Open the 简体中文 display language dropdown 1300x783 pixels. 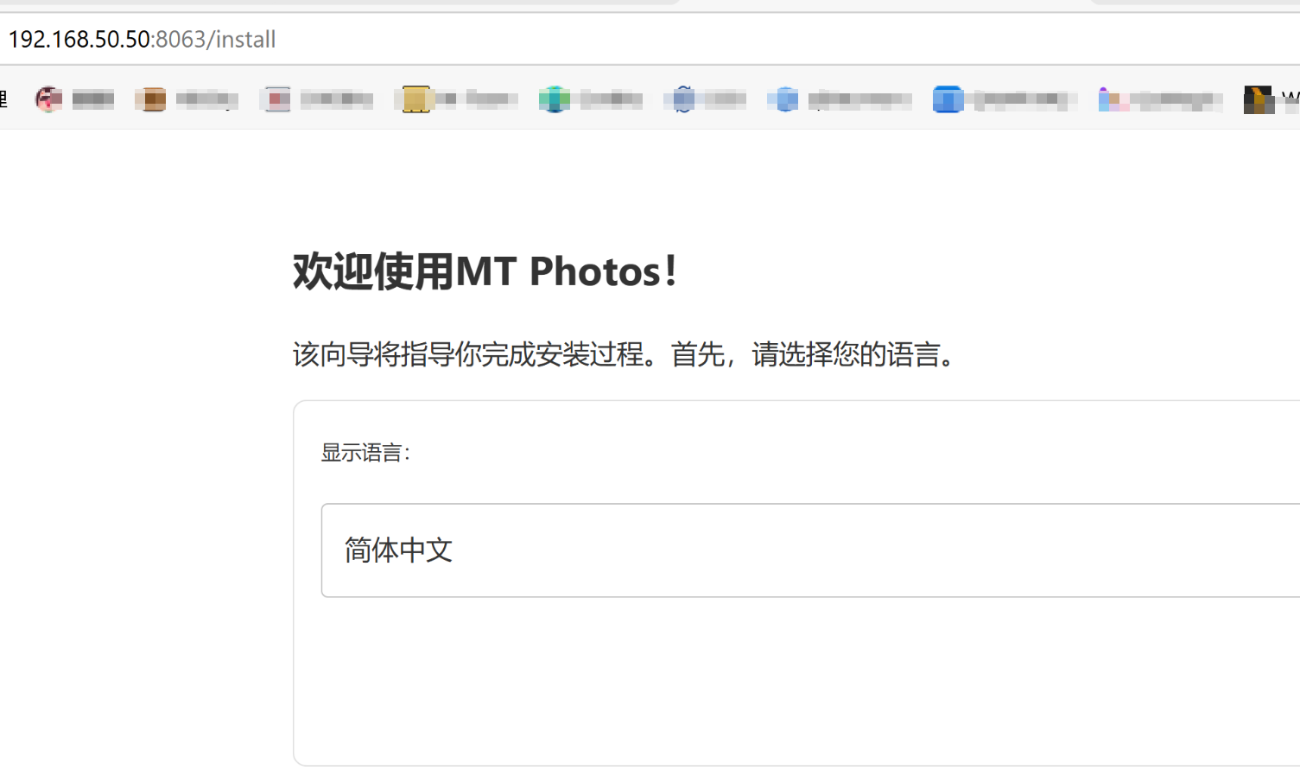[810, 551]
